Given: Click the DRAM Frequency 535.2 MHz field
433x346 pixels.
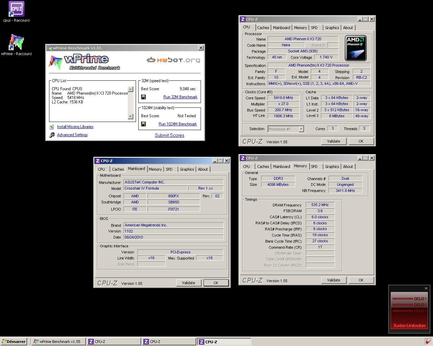Looking at the screenshot, I should pyautogui.click(x=320, y=205).
